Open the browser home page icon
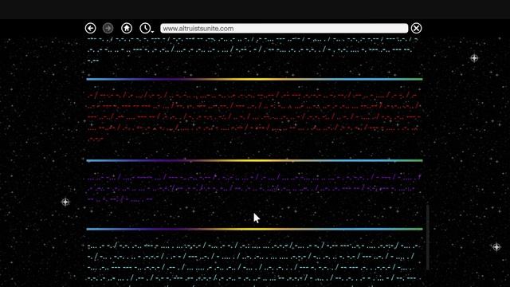The width and height of the screenshot is (510, 287). pyautogui.click(x=127, y=29)
